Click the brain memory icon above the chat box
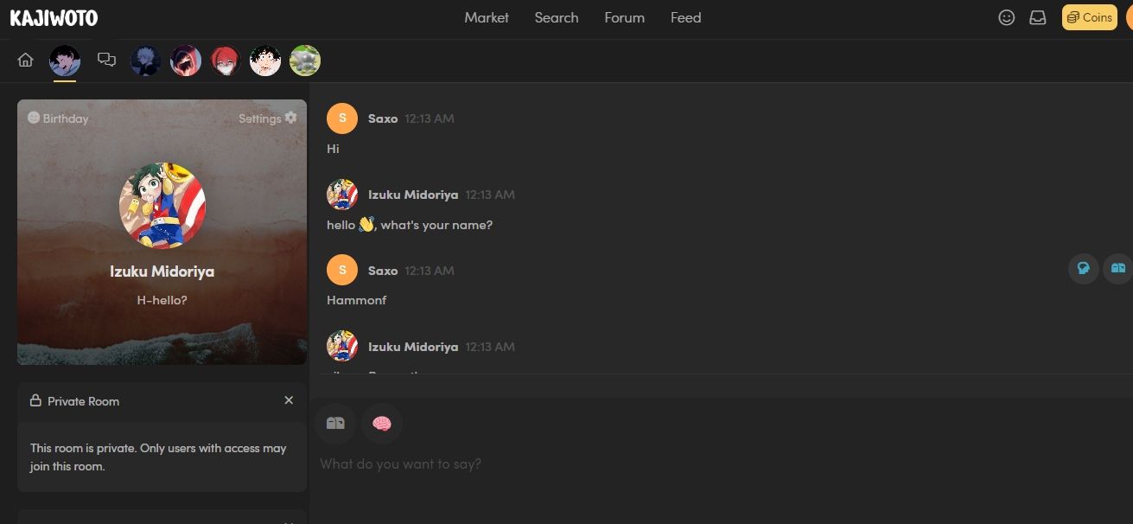1133x524 pixels. [x=382, y=423]
